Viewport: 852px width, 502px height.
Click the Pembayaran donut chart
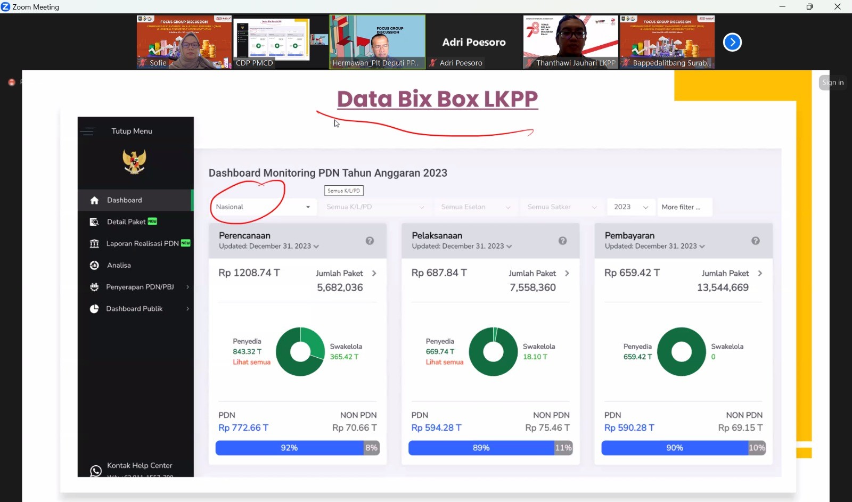click(x=682, y=352)
